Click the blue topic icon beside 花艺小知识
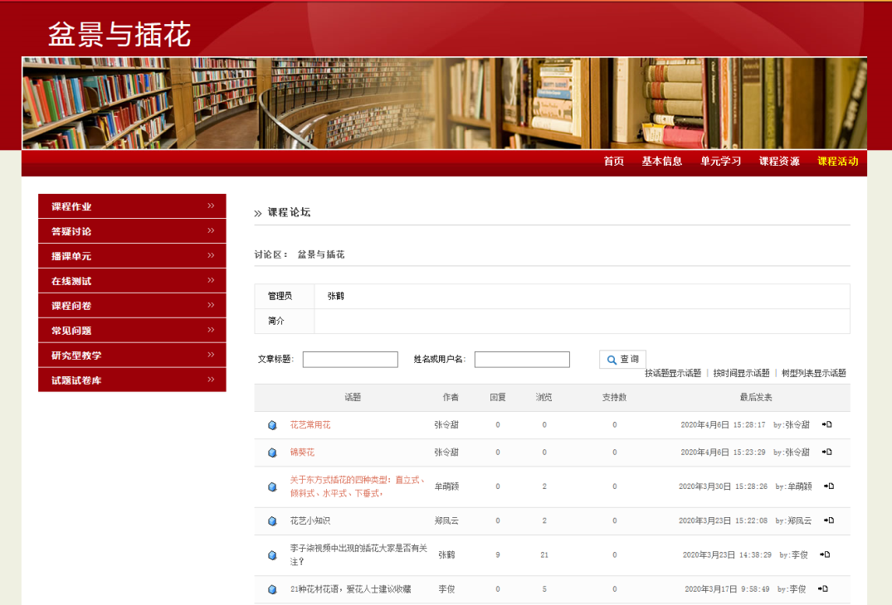 click(x=272, y=521)
